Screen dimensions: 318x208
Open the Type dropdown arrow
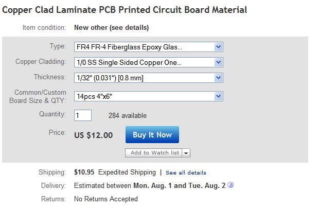pyautogui.click(x=218, y=47)
